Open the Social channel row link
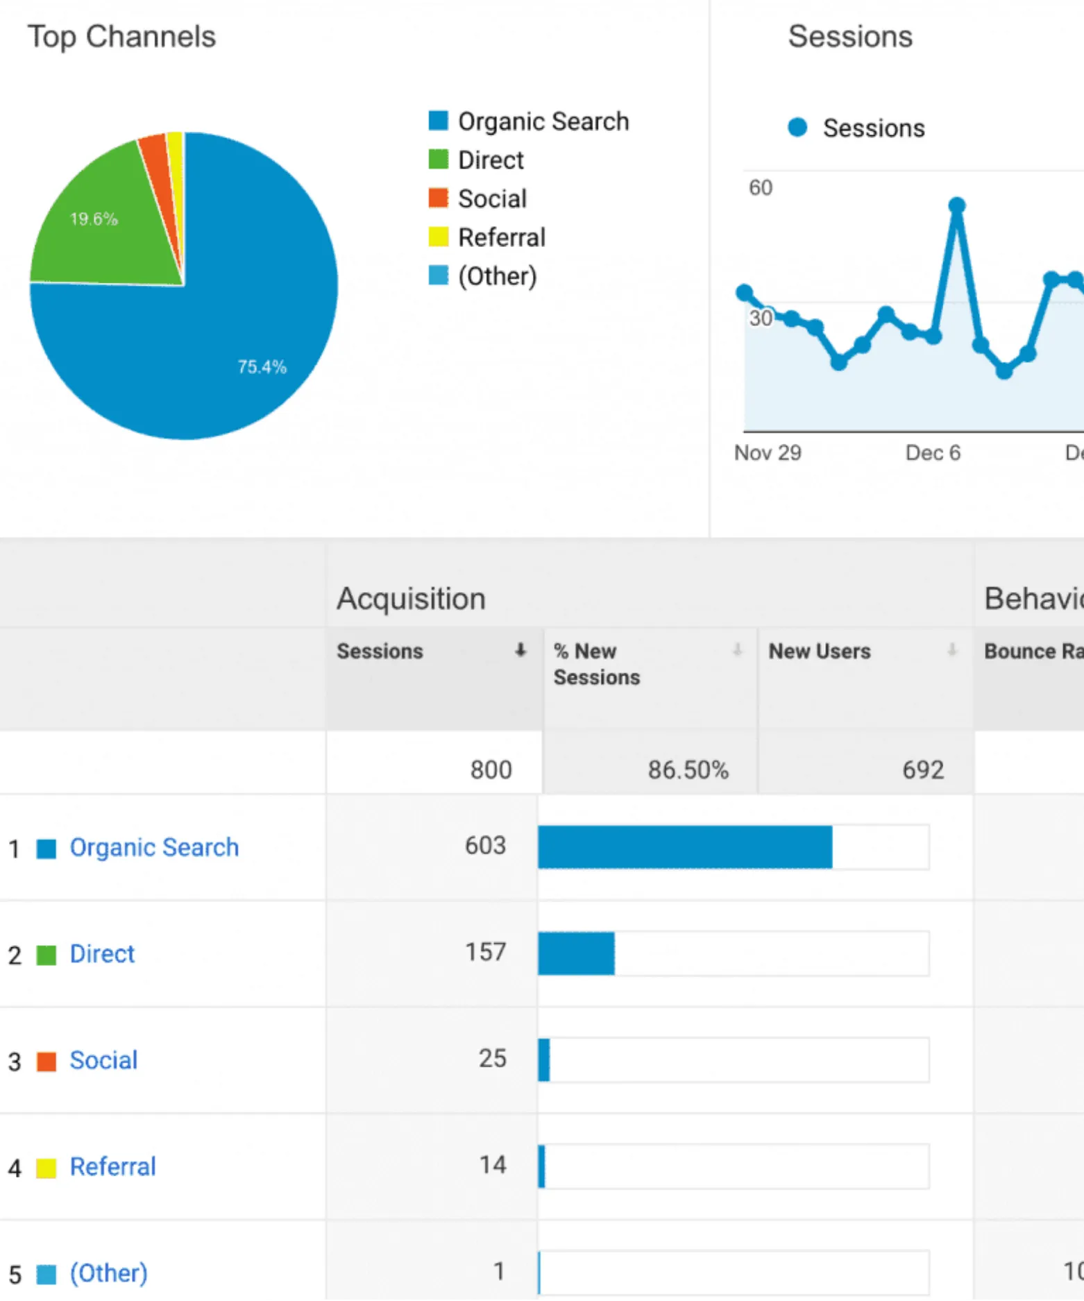Viewport: 1084px width, 1301px height. 103,1060
